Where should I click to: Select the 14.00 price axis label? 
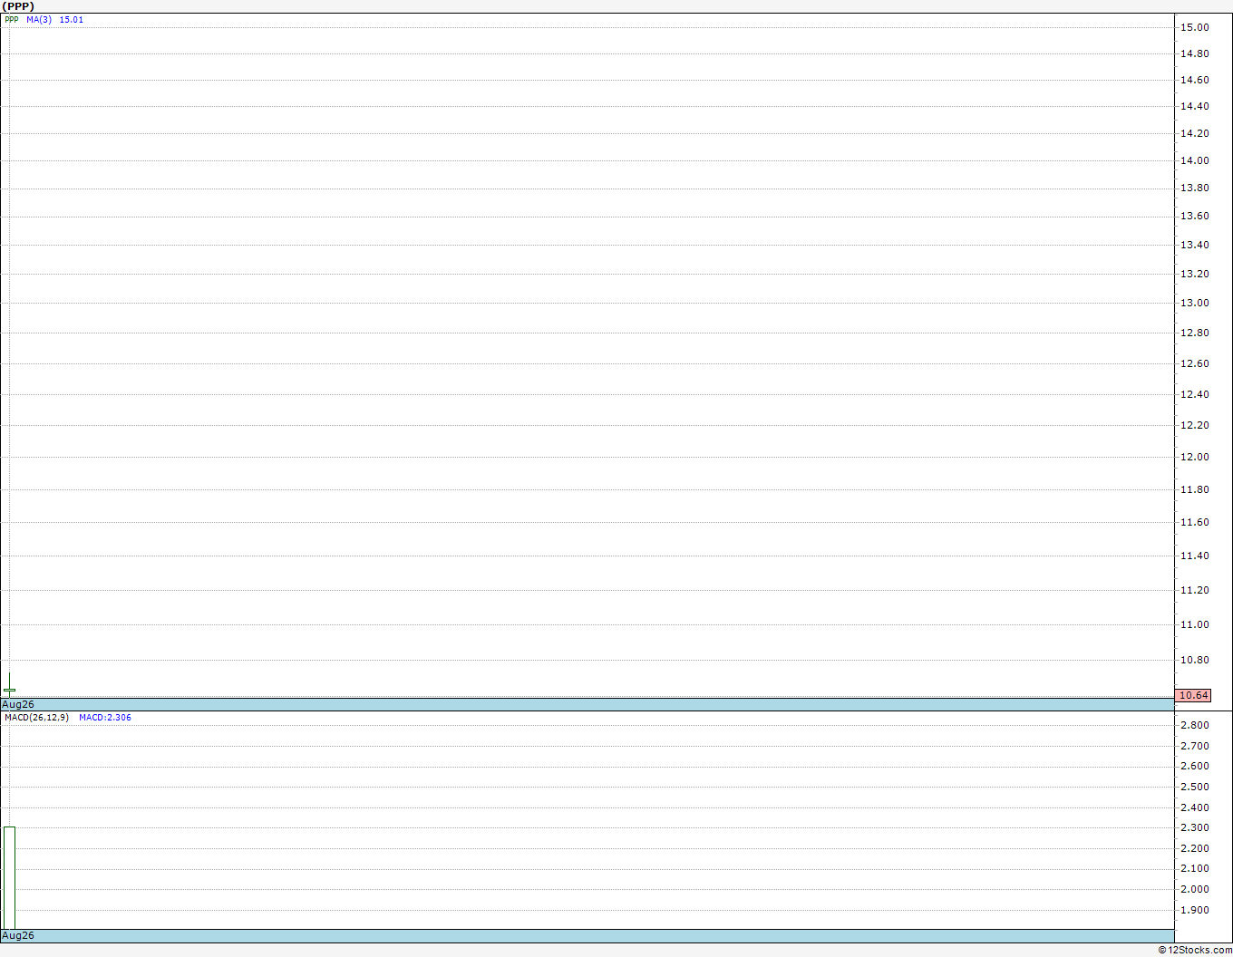(x=1194, y=160)
